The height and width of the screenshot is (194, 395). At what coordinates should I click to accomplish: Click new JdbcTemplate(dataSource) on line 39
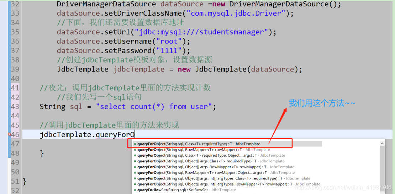[237, 69]
